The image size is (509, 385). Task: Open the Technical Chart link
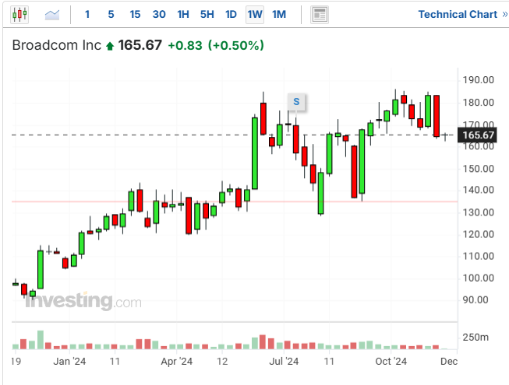pos(462,14)
